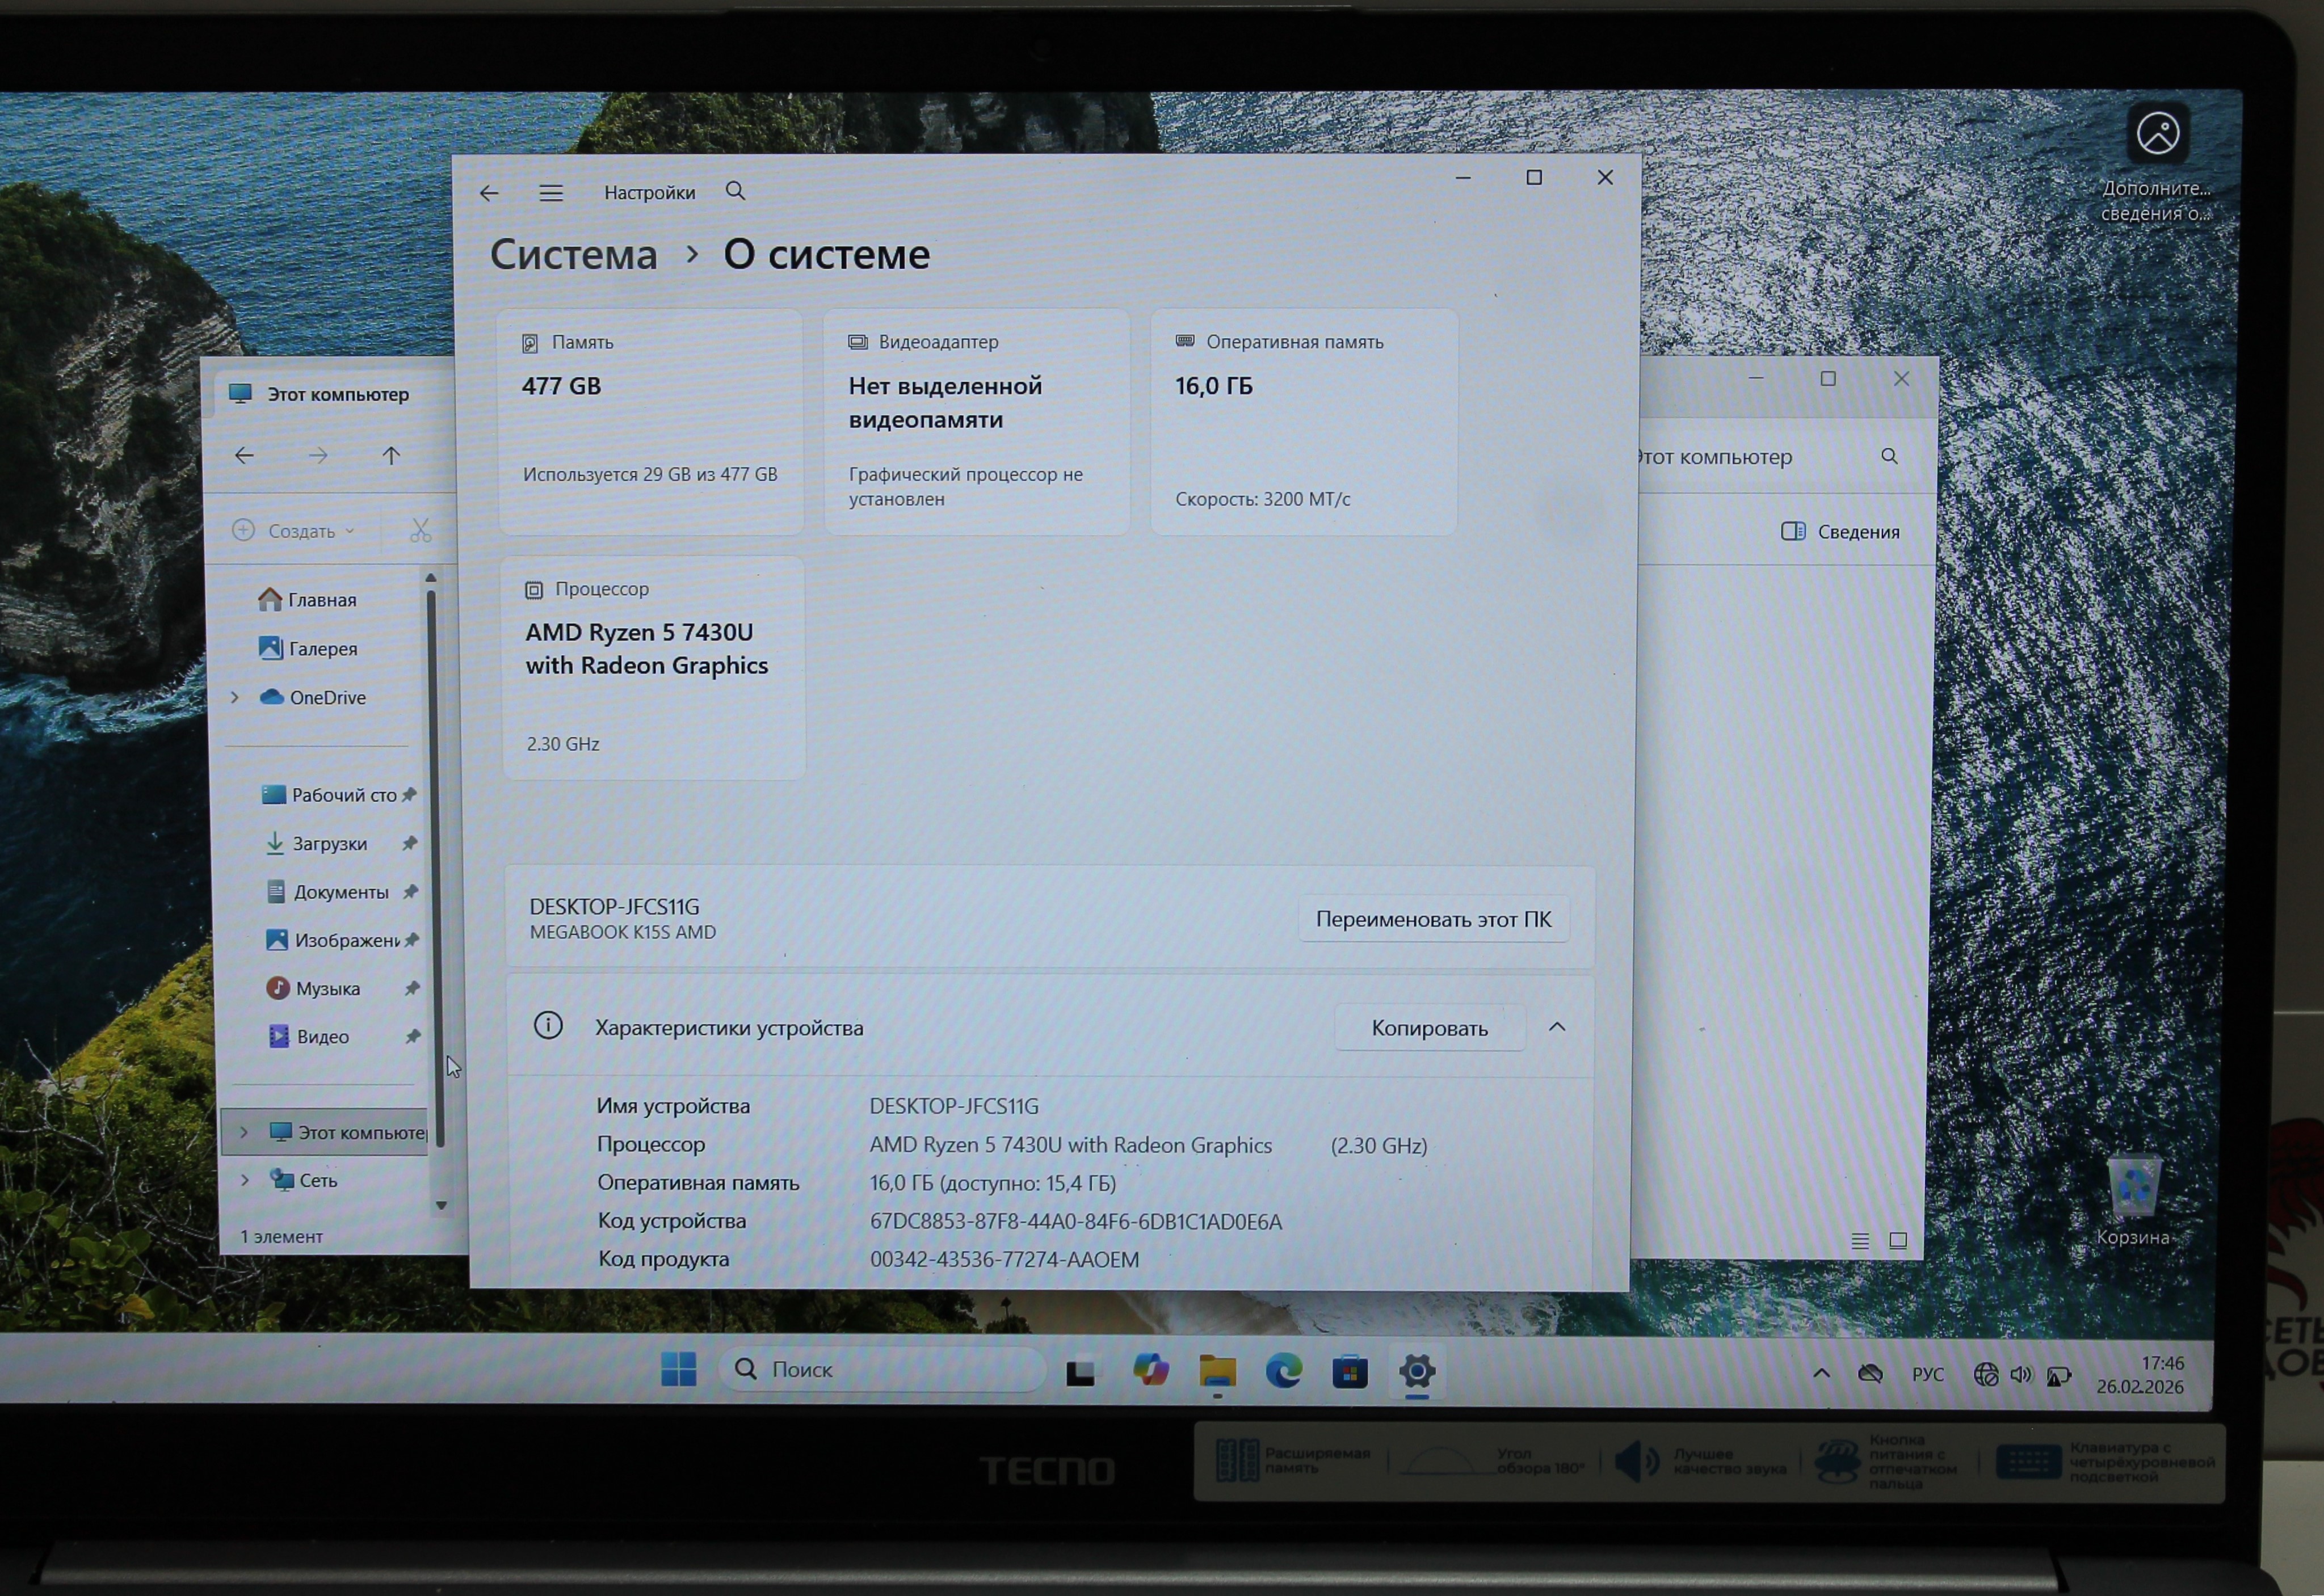
Task: Click Переименовать этот ПК button
Action: (x=1433, y=919)
